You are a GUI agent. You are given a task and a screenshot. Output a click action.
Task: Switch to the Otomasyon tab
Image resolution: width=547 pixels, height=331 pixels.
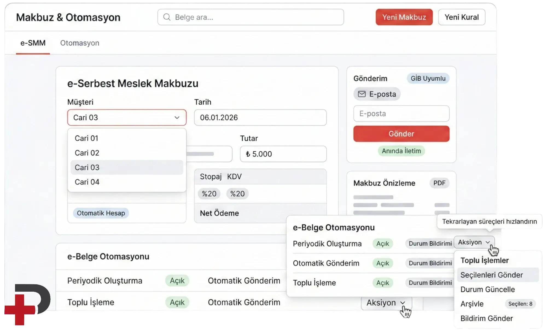pos(80,43)
